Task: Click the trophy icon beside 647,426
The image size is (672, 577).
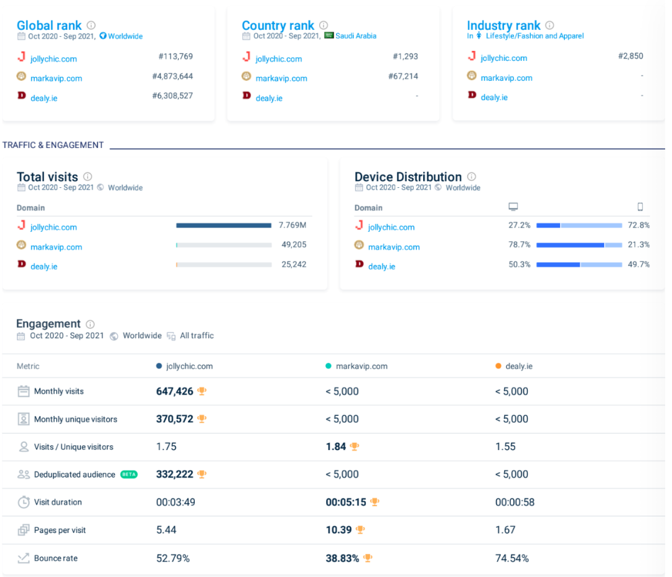Action: tap(202, 390)
